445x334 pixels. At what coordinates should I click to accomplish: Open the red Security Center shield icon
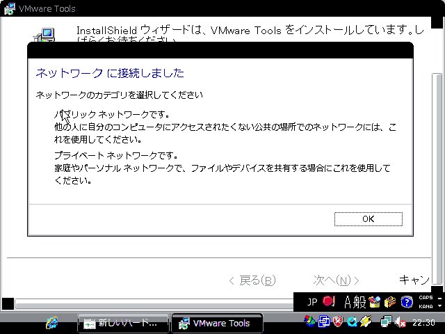(338, 321)
